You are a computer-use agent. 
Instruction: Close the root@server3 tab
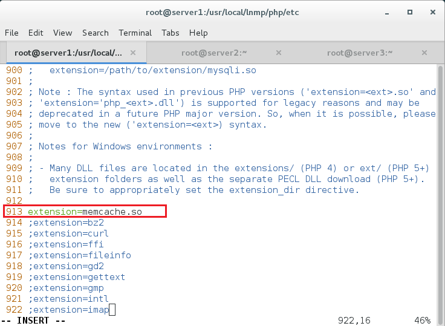(424, 53)
